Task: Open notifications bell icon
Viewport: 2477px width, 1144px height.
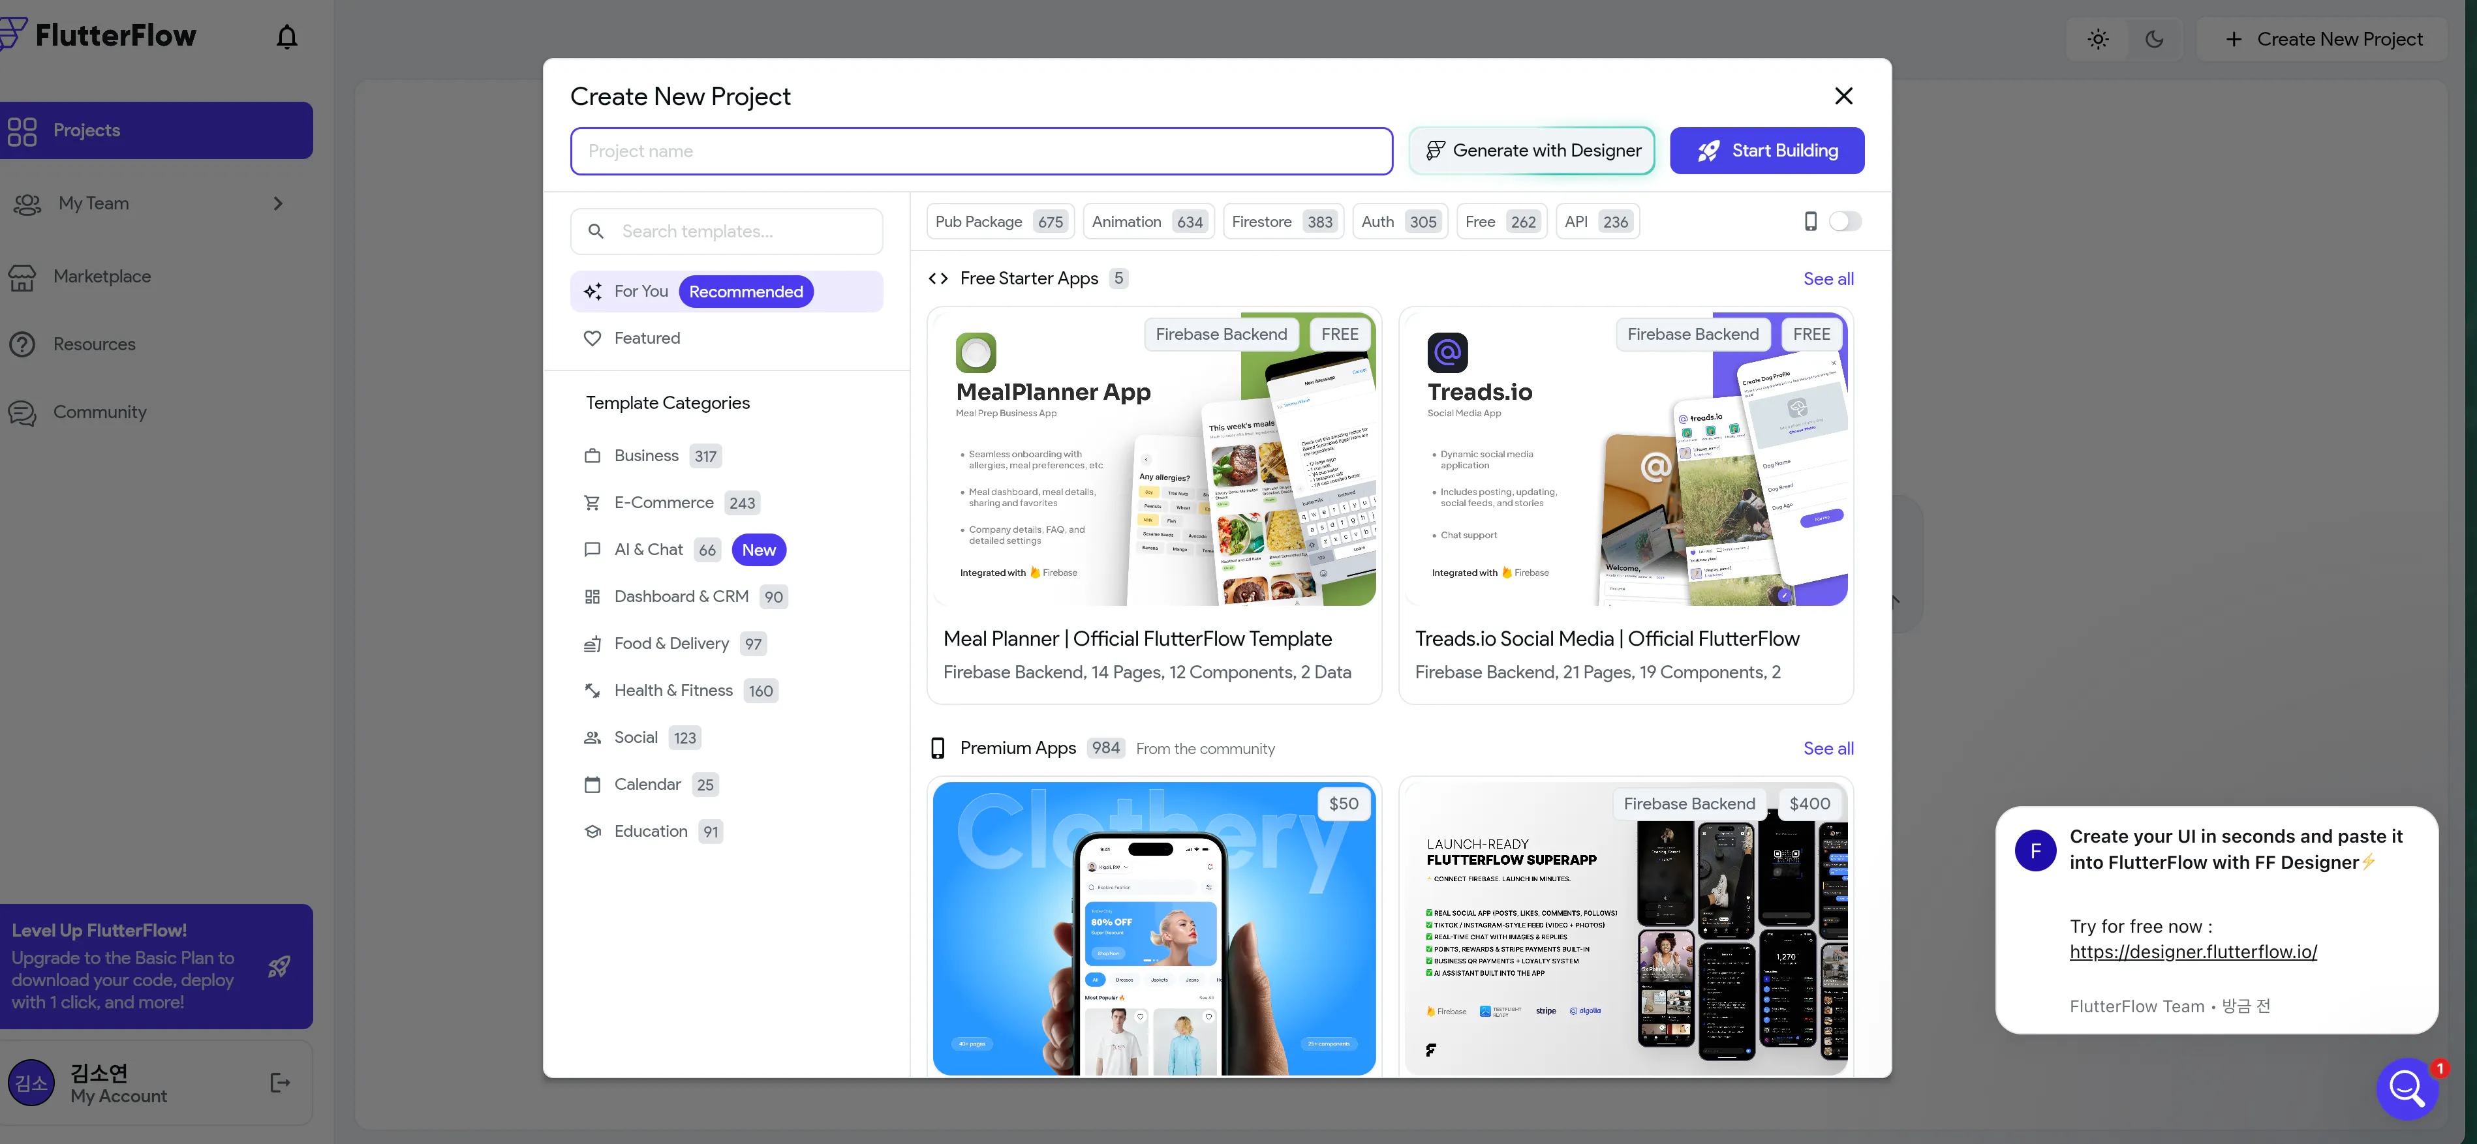Action: 286,37
